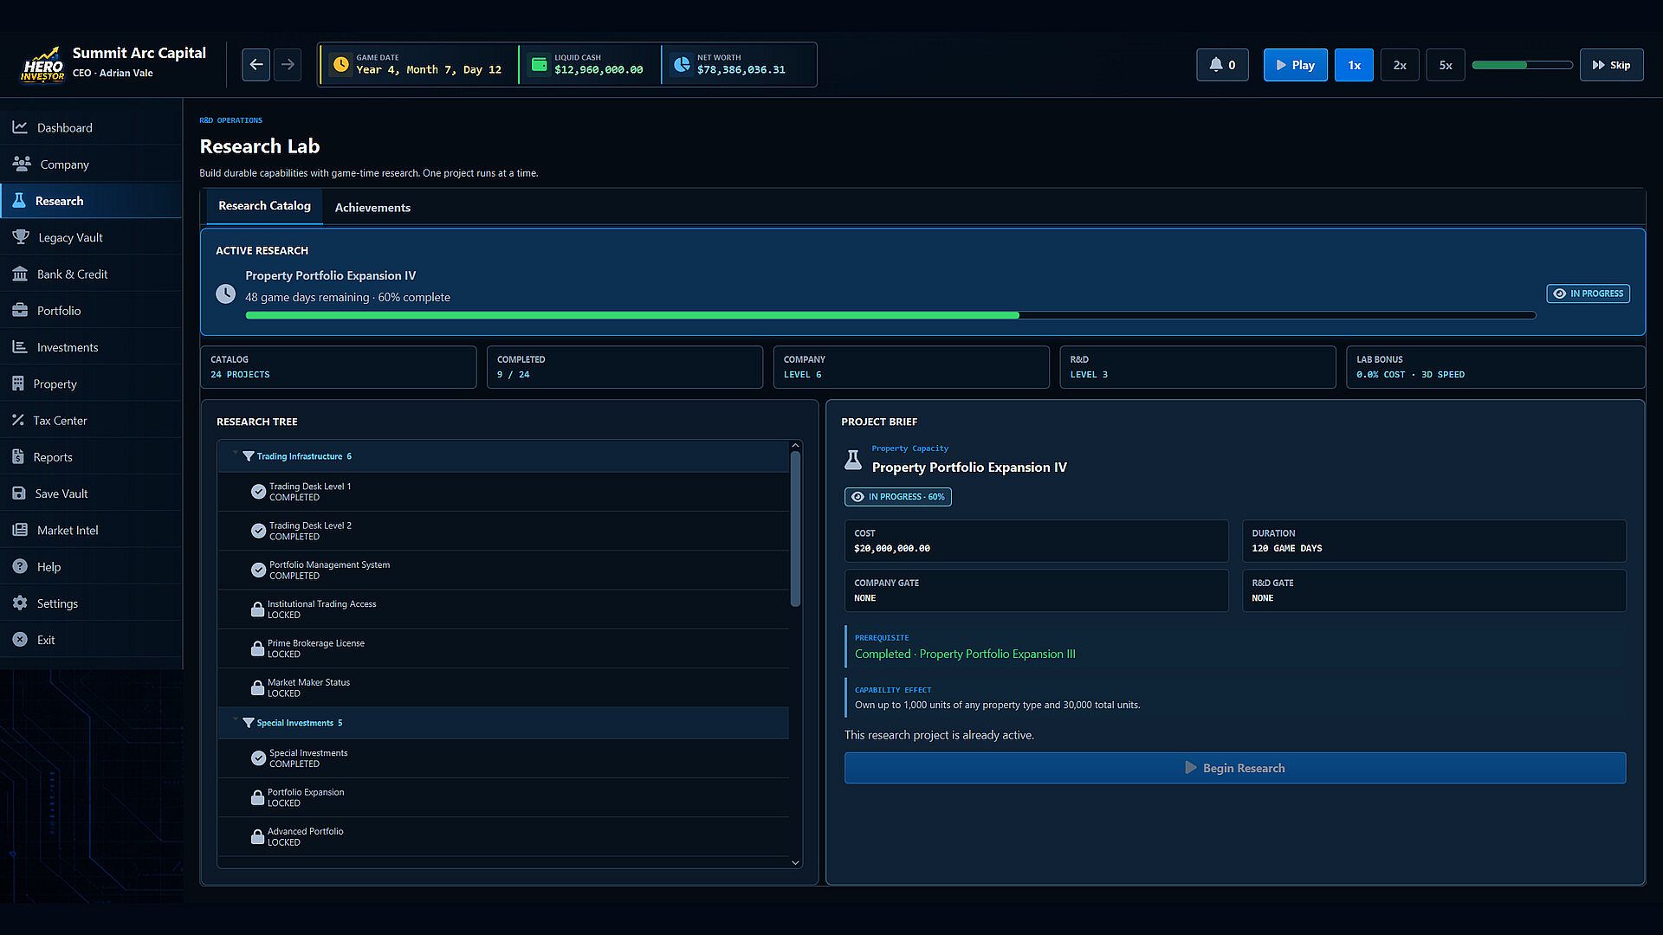
Task: Click the Legacy Vault trophy icon
Action: pos(21,236)
